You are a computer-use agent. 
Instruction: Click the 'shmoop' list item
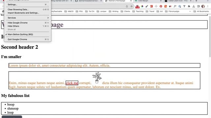(x=13, y=108)
